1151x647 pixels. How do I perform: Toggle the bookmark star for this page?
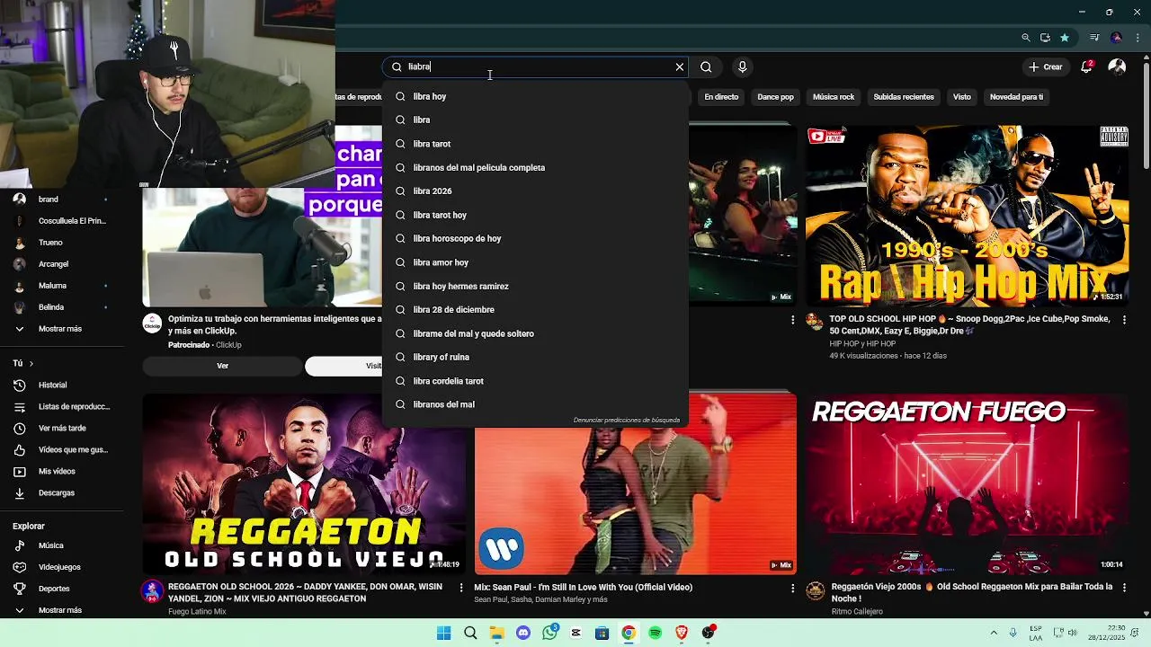[x=1065, y=38]
